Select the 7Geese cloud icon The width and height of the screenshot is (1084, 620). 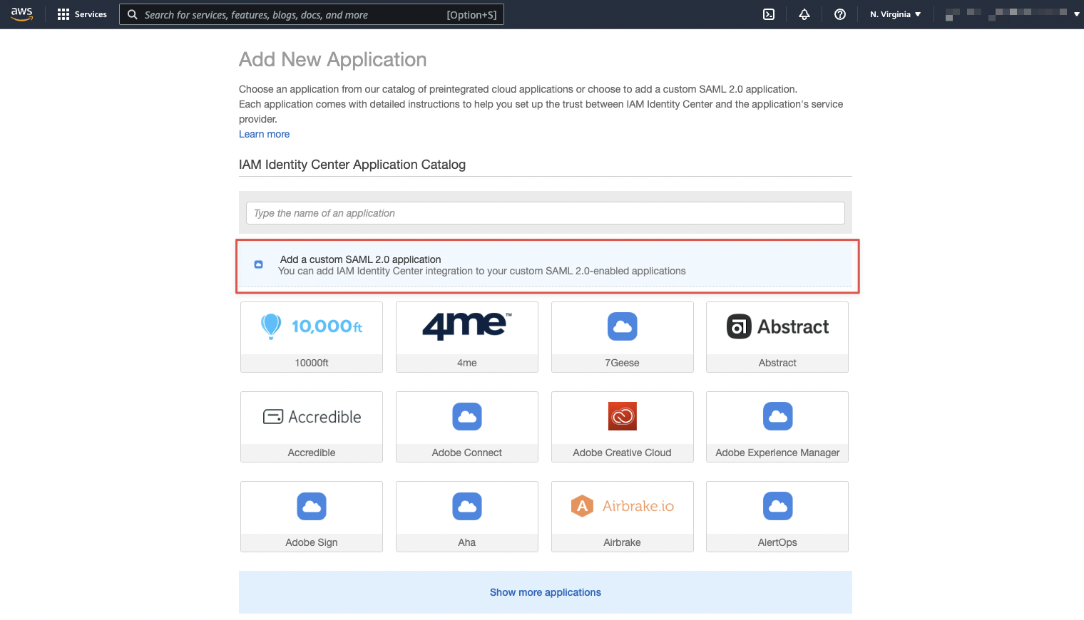(622, 326)
